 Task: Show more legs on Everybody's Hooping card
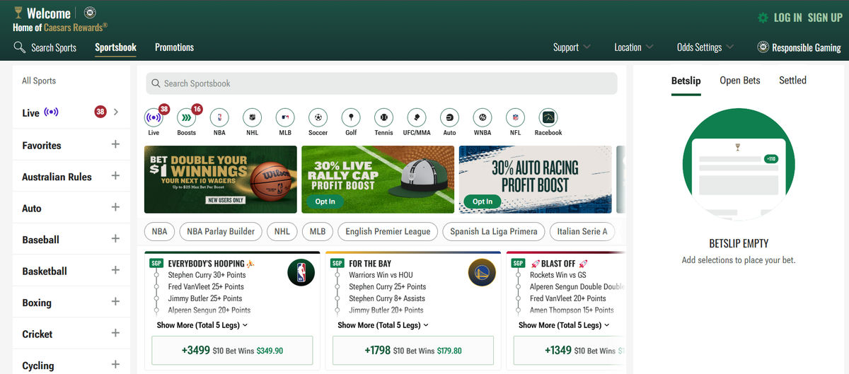[202, 325]
